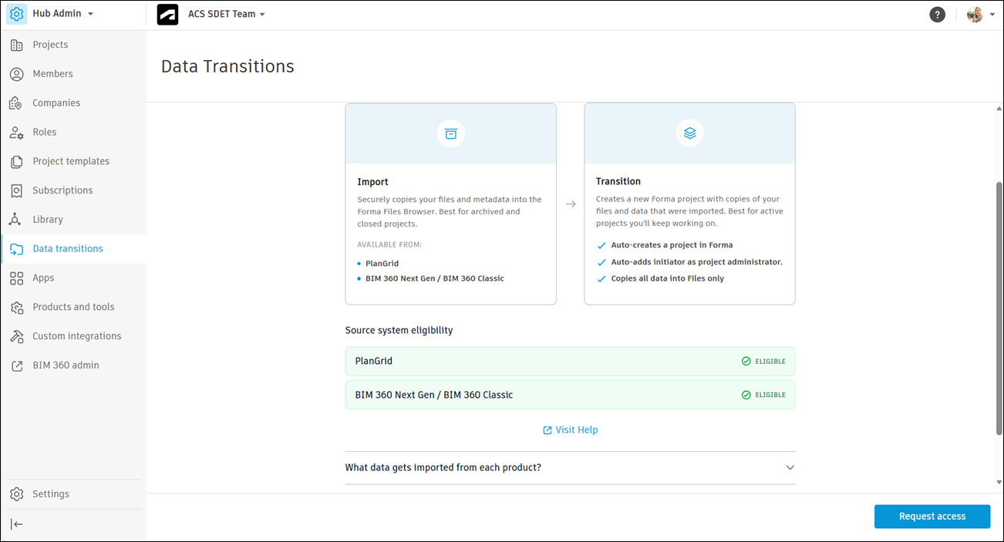Expand 'What data gets imported' chevron
The height and width of the screenshot is (542, 1004).
click(790, 468)
